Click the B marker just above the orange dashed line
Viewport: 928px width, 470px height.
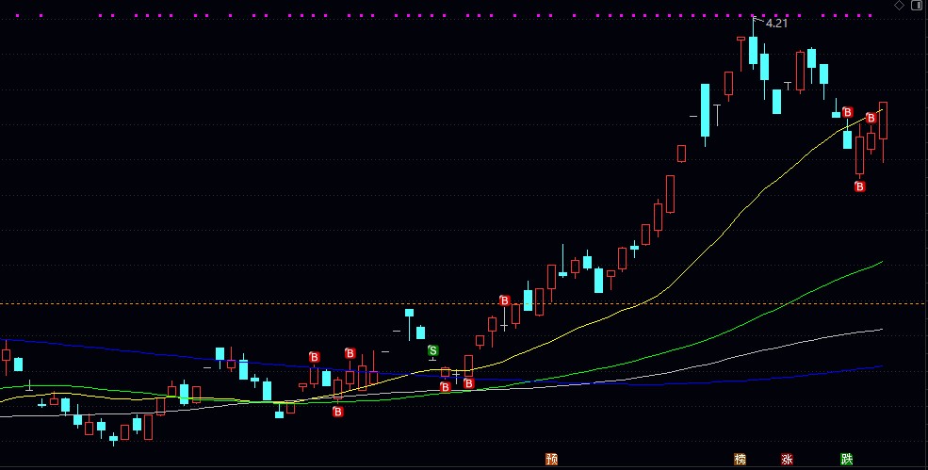[504, 300]
